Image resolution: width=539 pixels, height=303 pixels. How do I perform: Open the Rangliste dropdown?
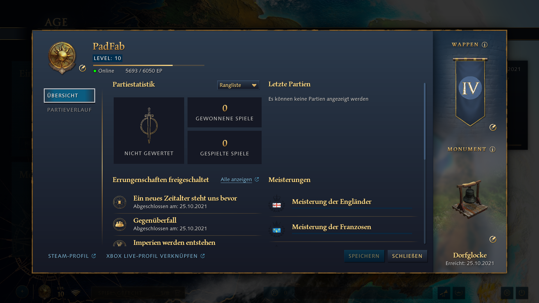[238, 85]
